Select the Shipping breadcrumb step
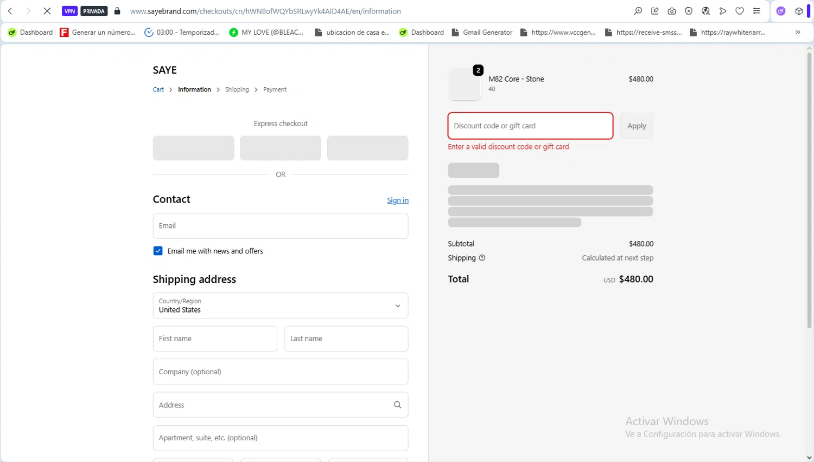The width and height of the screenshot is (814, 462). [237, 89]
